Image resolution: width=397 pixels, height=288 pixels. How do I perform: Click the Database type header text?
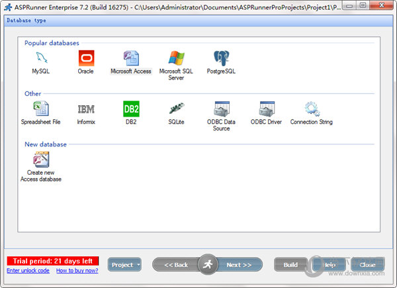(x=26, y=21)
